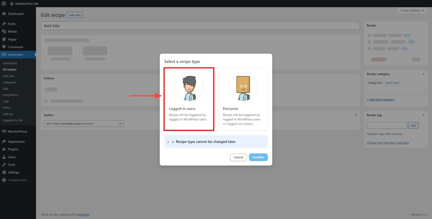432x219 pixels.
Task: Collapse the Recipe category panel
Action: pos(423,74)
